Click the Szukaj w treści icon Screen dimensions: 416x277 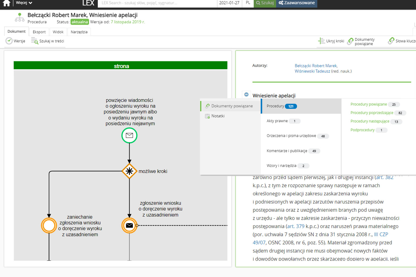[x=35, y=41]
